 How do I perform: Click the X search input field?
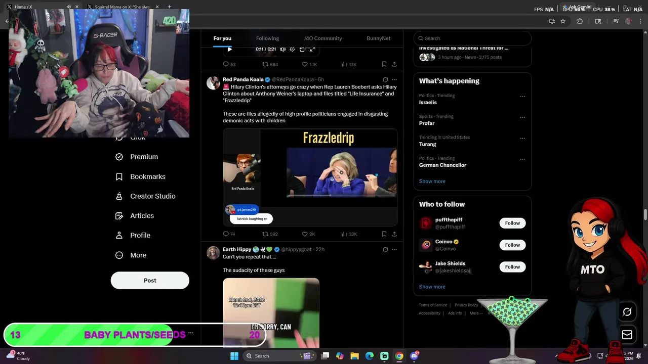[472, 38]
